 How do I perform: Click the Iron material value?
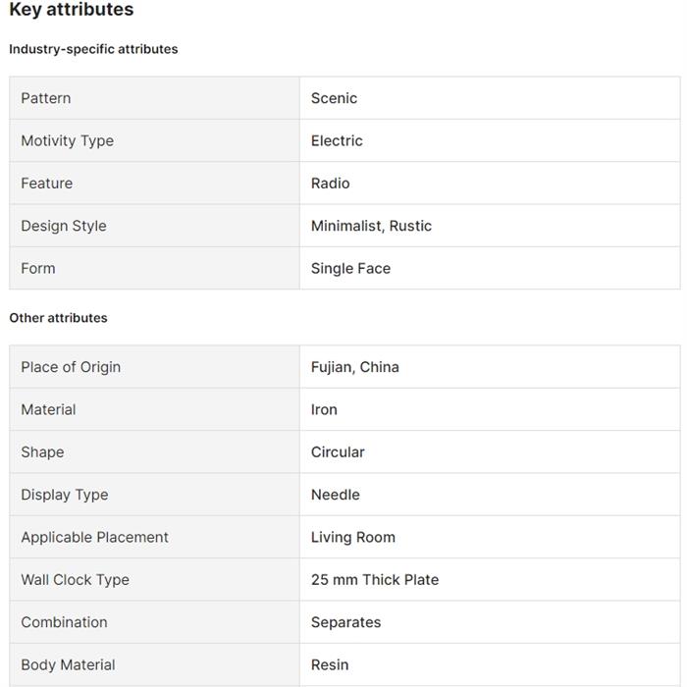[324, 409]
